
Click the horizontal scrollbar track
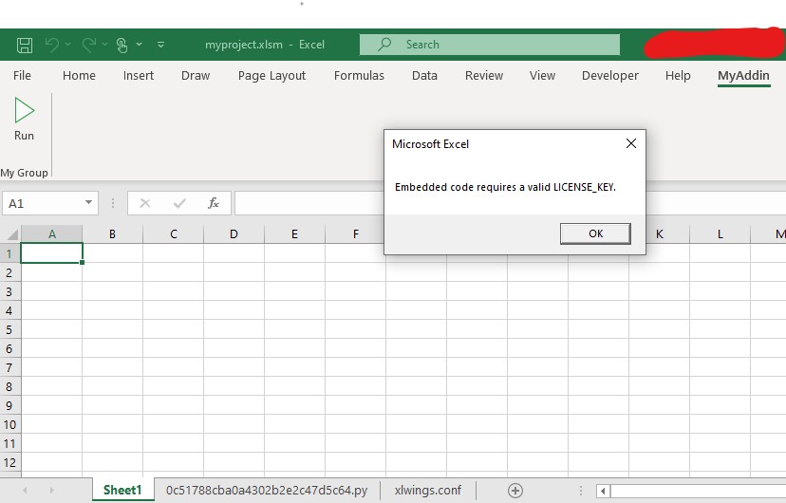pos(698,491)
